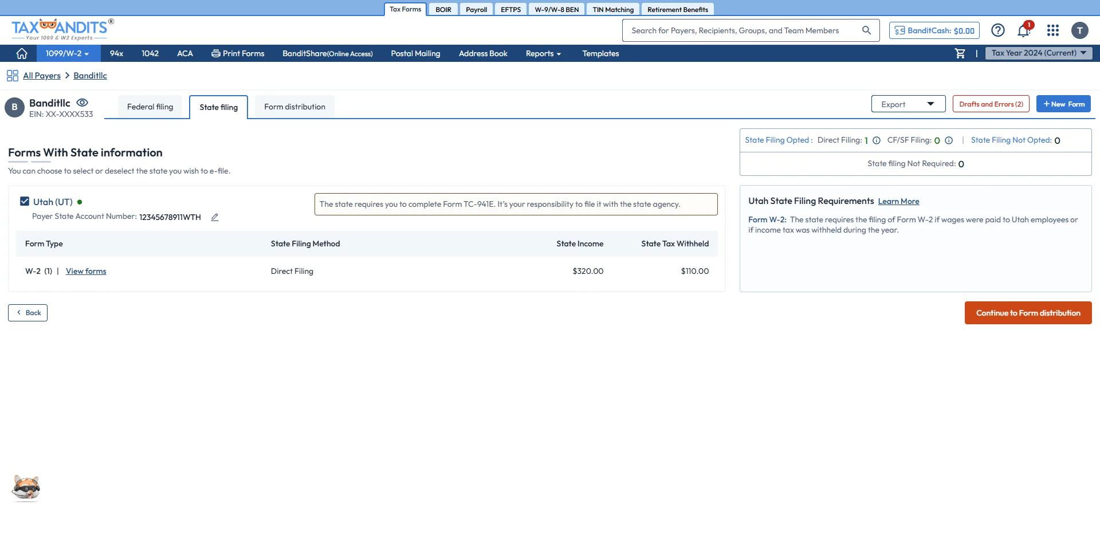Open the Form distribution tab
Image resolution: width=1100 pixels, height=546 pixels.
294,107
